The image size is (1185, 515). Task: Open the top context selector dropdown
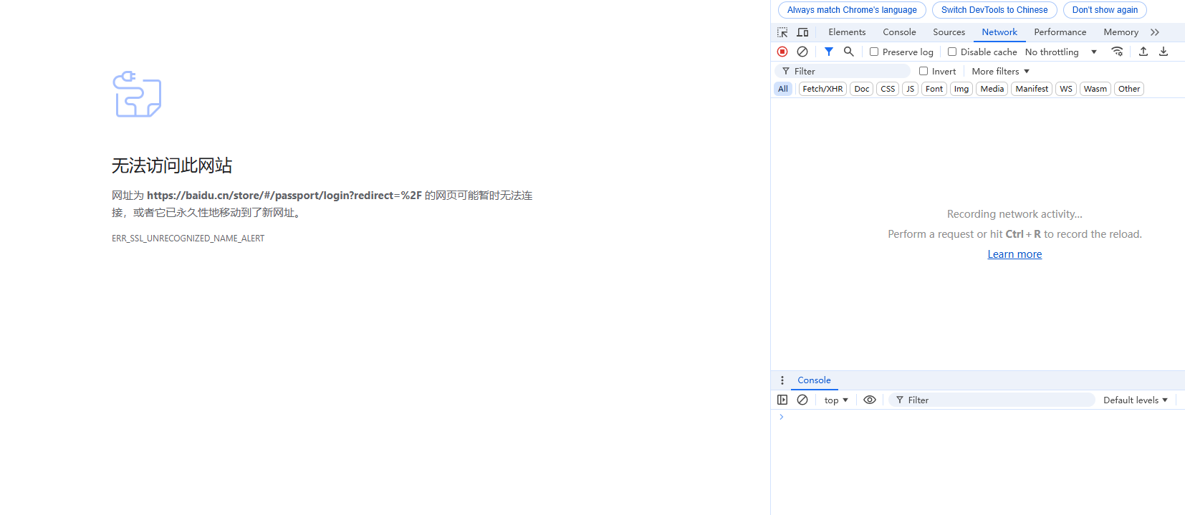point(836,400)
